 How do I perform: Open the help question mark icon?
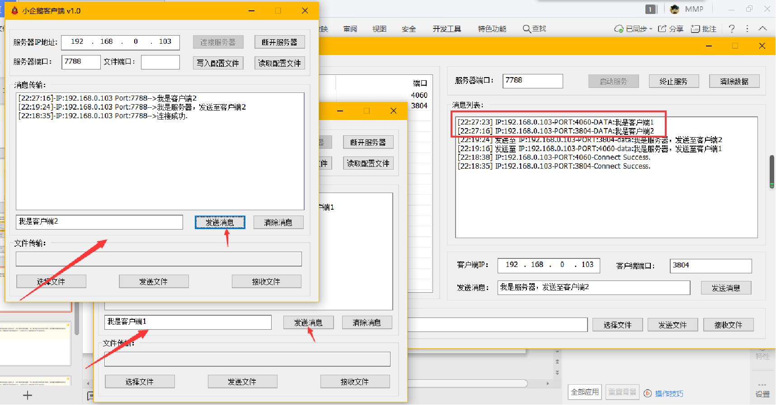point(732,29)
